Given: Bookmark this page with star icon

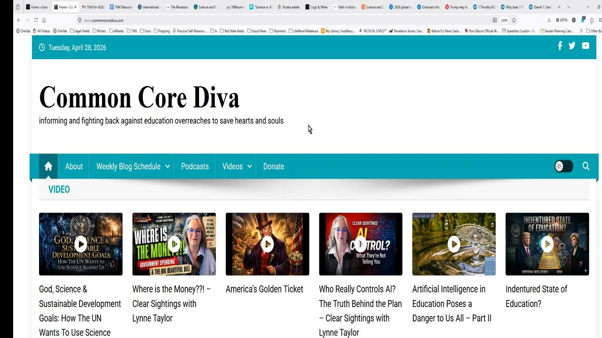Looking at the screenshot, I should tap(514, 20).
